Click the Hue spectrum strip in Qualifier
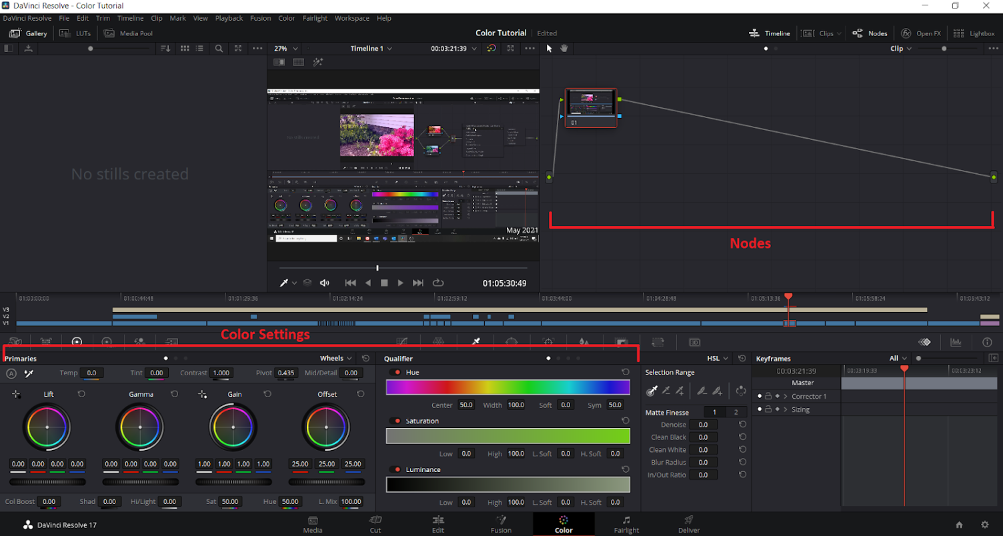Viewport: 1003px width, 536px height. coord(507,387)
